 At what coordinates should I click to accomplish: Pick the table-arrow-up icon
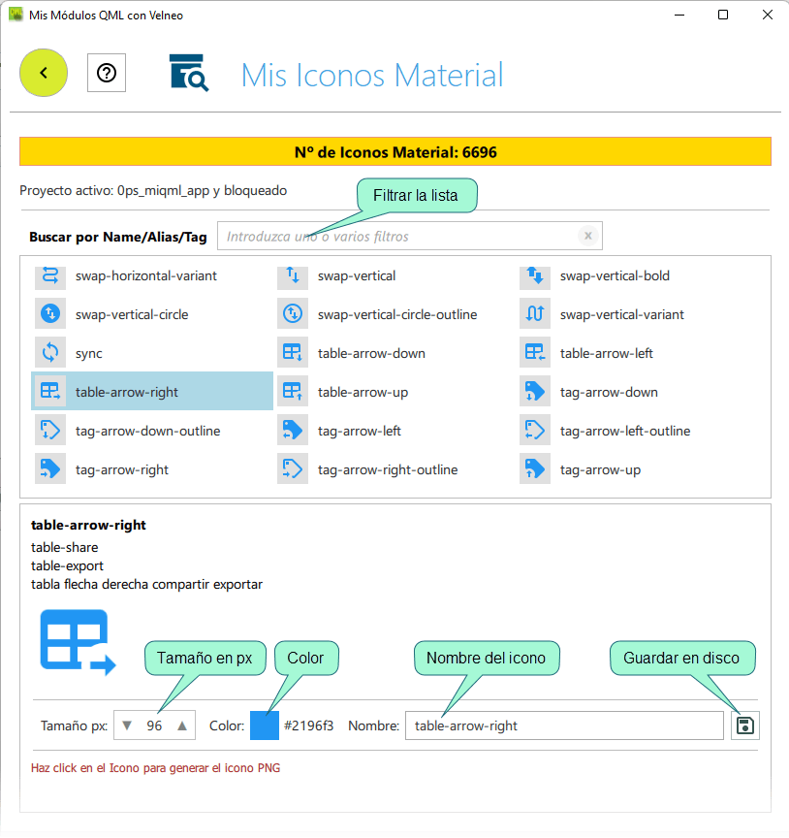pyautogui.click(x=362, y=392)
